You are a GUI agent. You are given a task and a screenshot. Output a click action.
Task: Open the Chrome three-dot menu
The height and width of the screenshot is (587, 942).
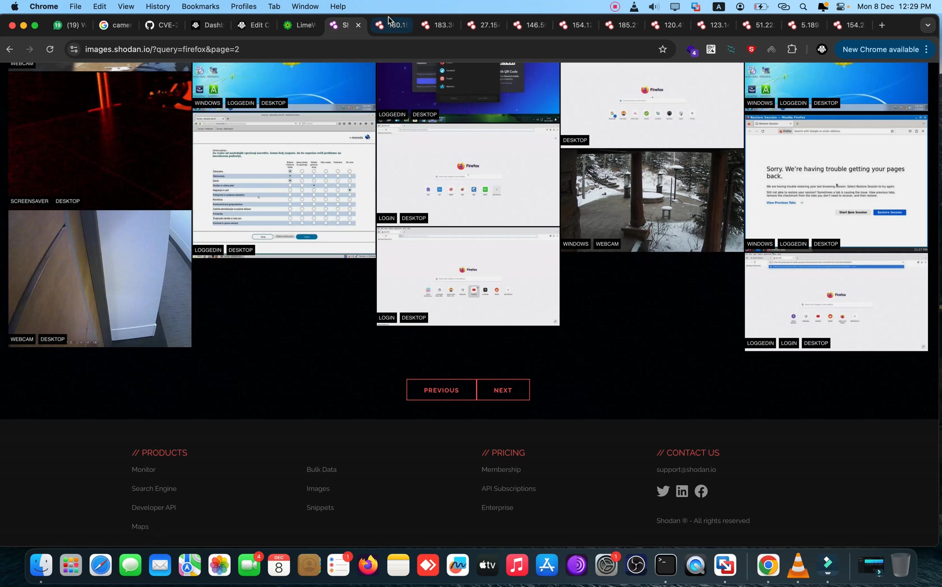[926, 50]
